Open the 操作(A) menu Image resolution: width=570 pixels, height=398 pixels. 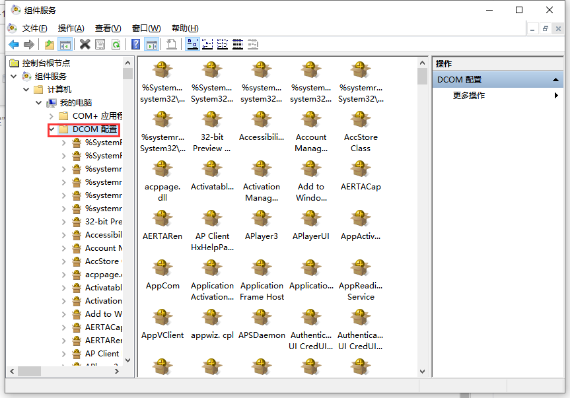pos(71,28)
